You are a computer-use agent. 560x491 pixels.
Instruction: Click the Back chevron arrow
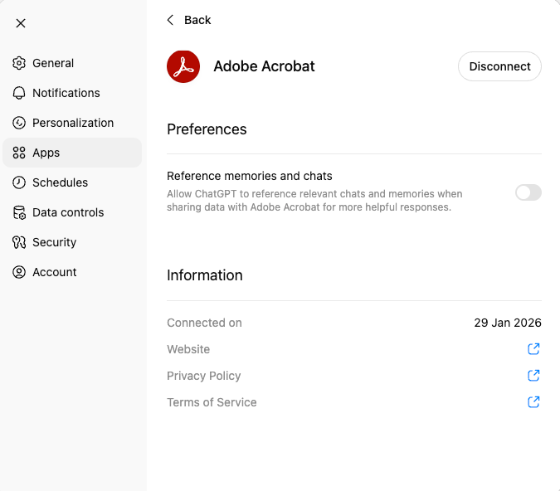click(171, 20)
